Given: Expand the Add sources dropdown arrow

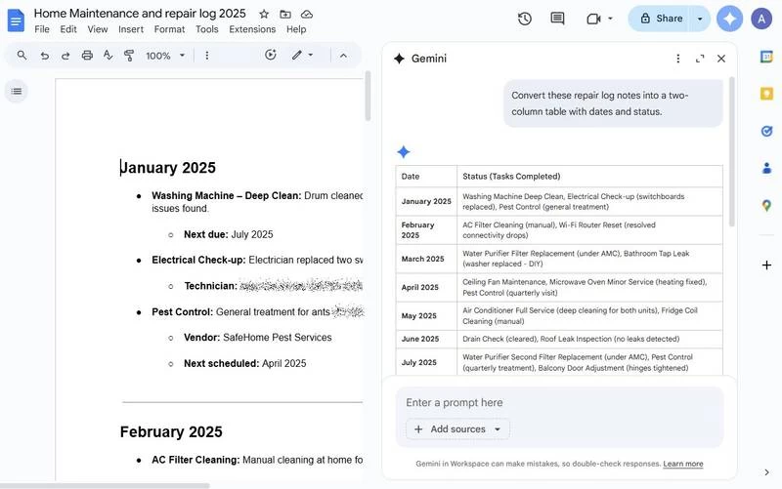Looking at the screenshot, I should pos(497,429).
